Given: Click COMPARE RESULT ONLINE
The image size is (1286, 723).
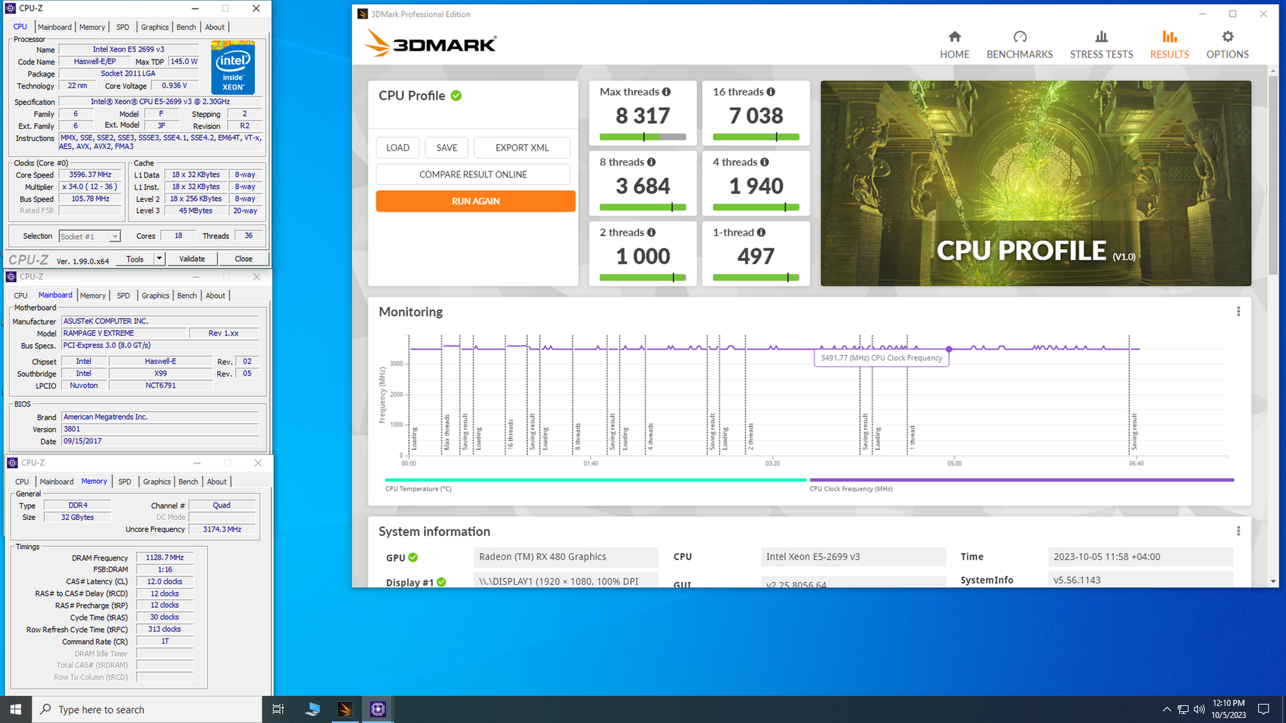Looking at the screenshot, I should (473, 174).
